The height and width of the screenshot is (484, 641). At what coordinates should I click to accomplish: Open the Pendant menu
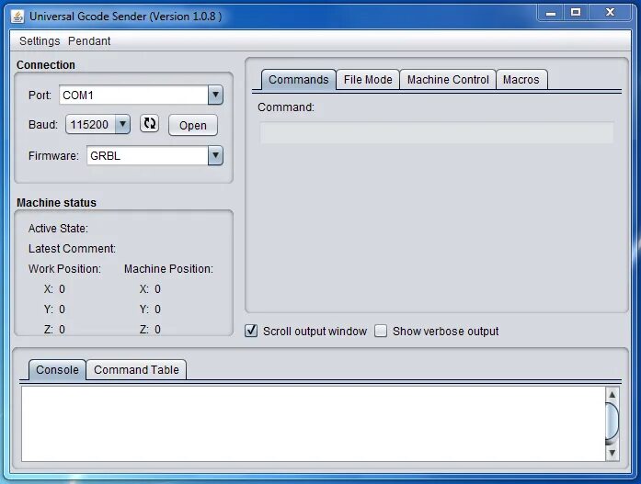point(89,40)
